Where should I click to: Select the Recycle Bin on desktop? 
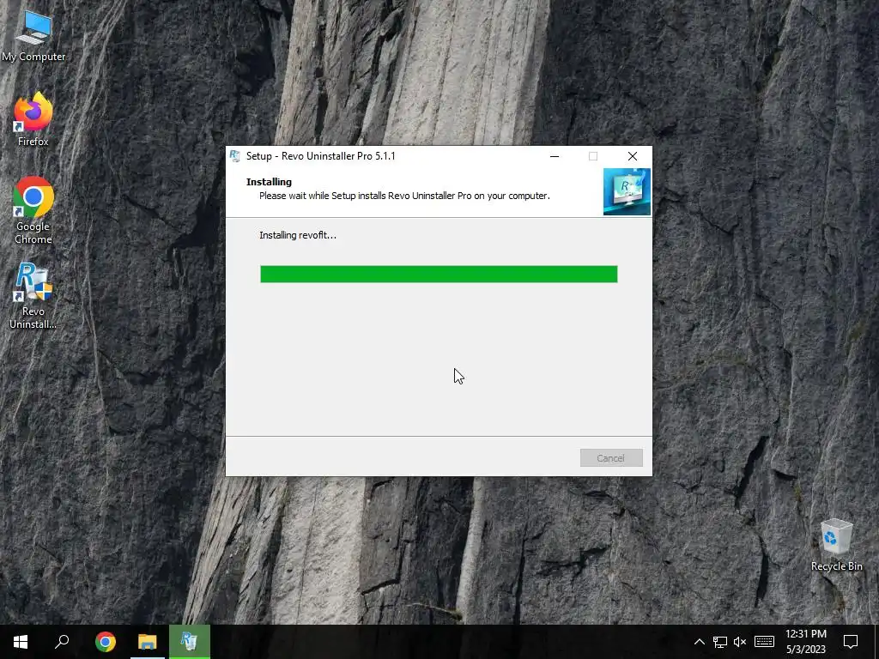click(x=836, y=545)
